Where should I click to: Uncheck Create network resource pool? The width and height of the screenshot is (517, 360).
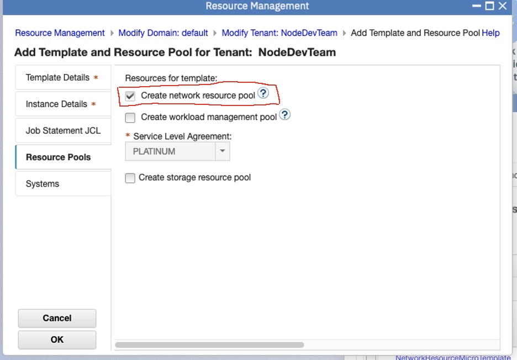pyautogui.click(x=130, y=96)
